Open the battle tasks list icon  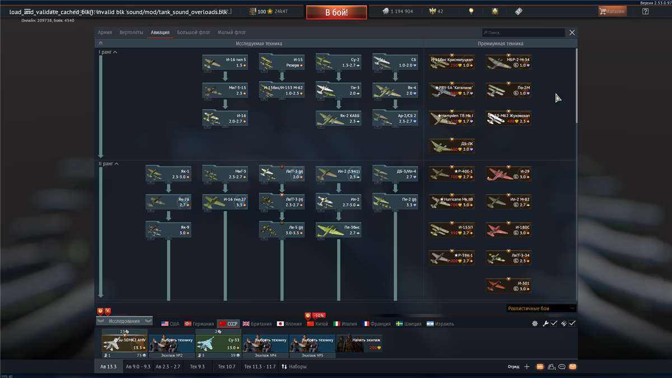(x=539, y=366)
